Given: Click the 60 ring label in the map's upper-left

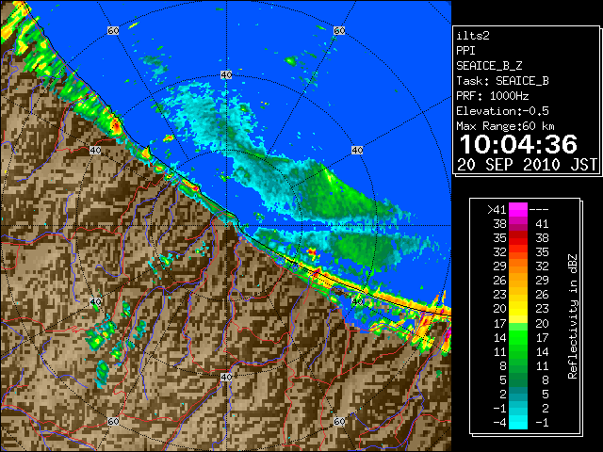Looking at the screenshot, I should coord(113,30).
